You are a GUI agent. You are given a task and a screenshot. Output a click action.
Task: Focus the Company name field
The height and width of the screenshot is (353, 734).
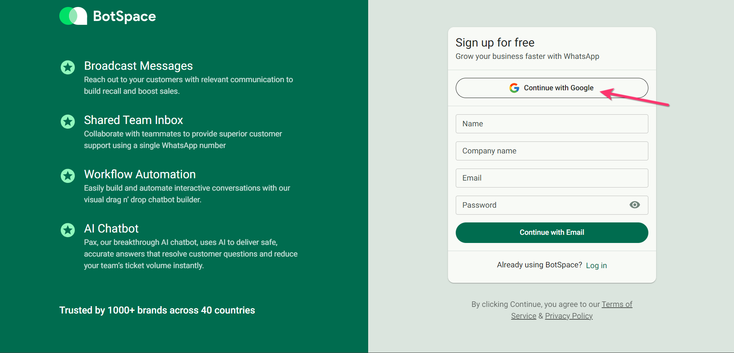click(x=552, y=151)
